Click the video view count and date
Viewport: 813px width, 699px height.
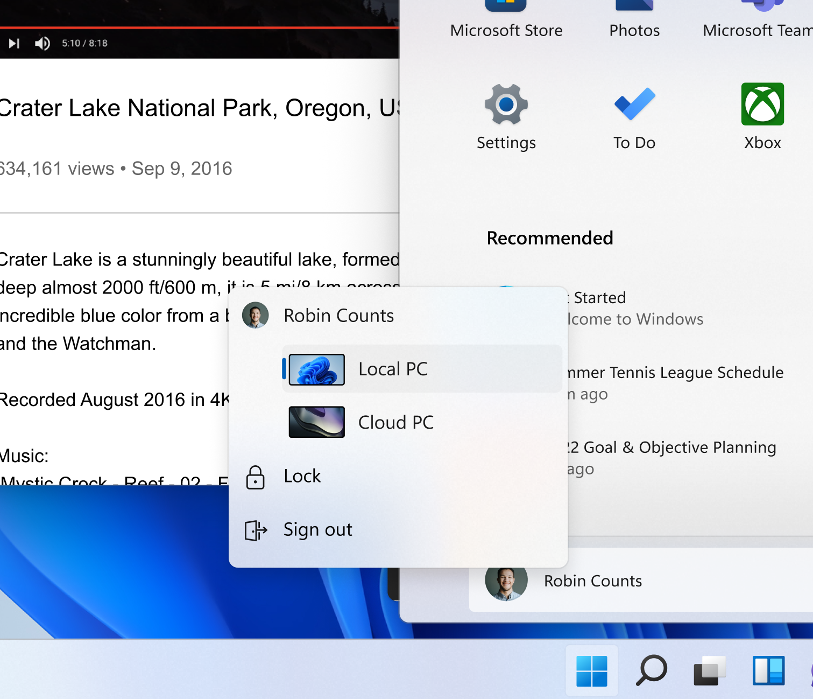click(x=115, y=169)
